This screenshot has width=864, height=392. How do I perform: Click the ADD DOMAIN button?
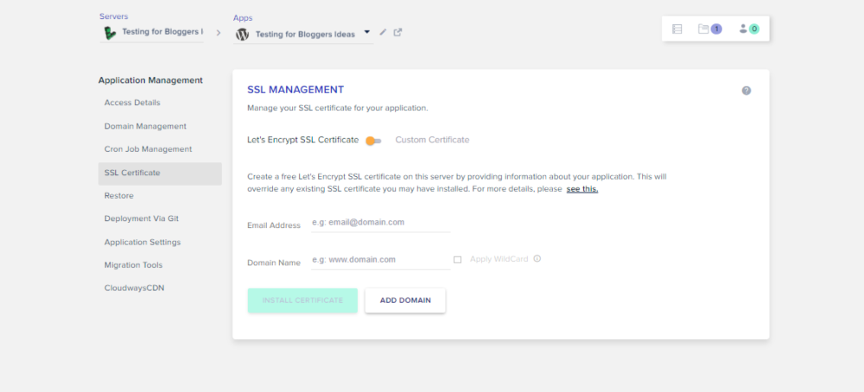[x=405, y=300]
